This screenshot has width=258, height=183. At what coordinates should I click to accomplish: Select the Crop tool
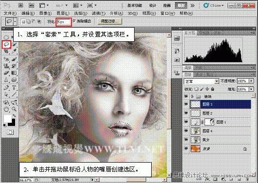pyautogui.click(x=6, y=51)
